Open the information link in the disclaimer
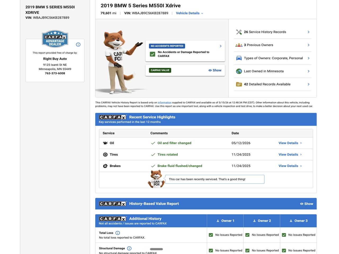Image resolution: width=339 pixels, height=254 pixels. (164, 103)
